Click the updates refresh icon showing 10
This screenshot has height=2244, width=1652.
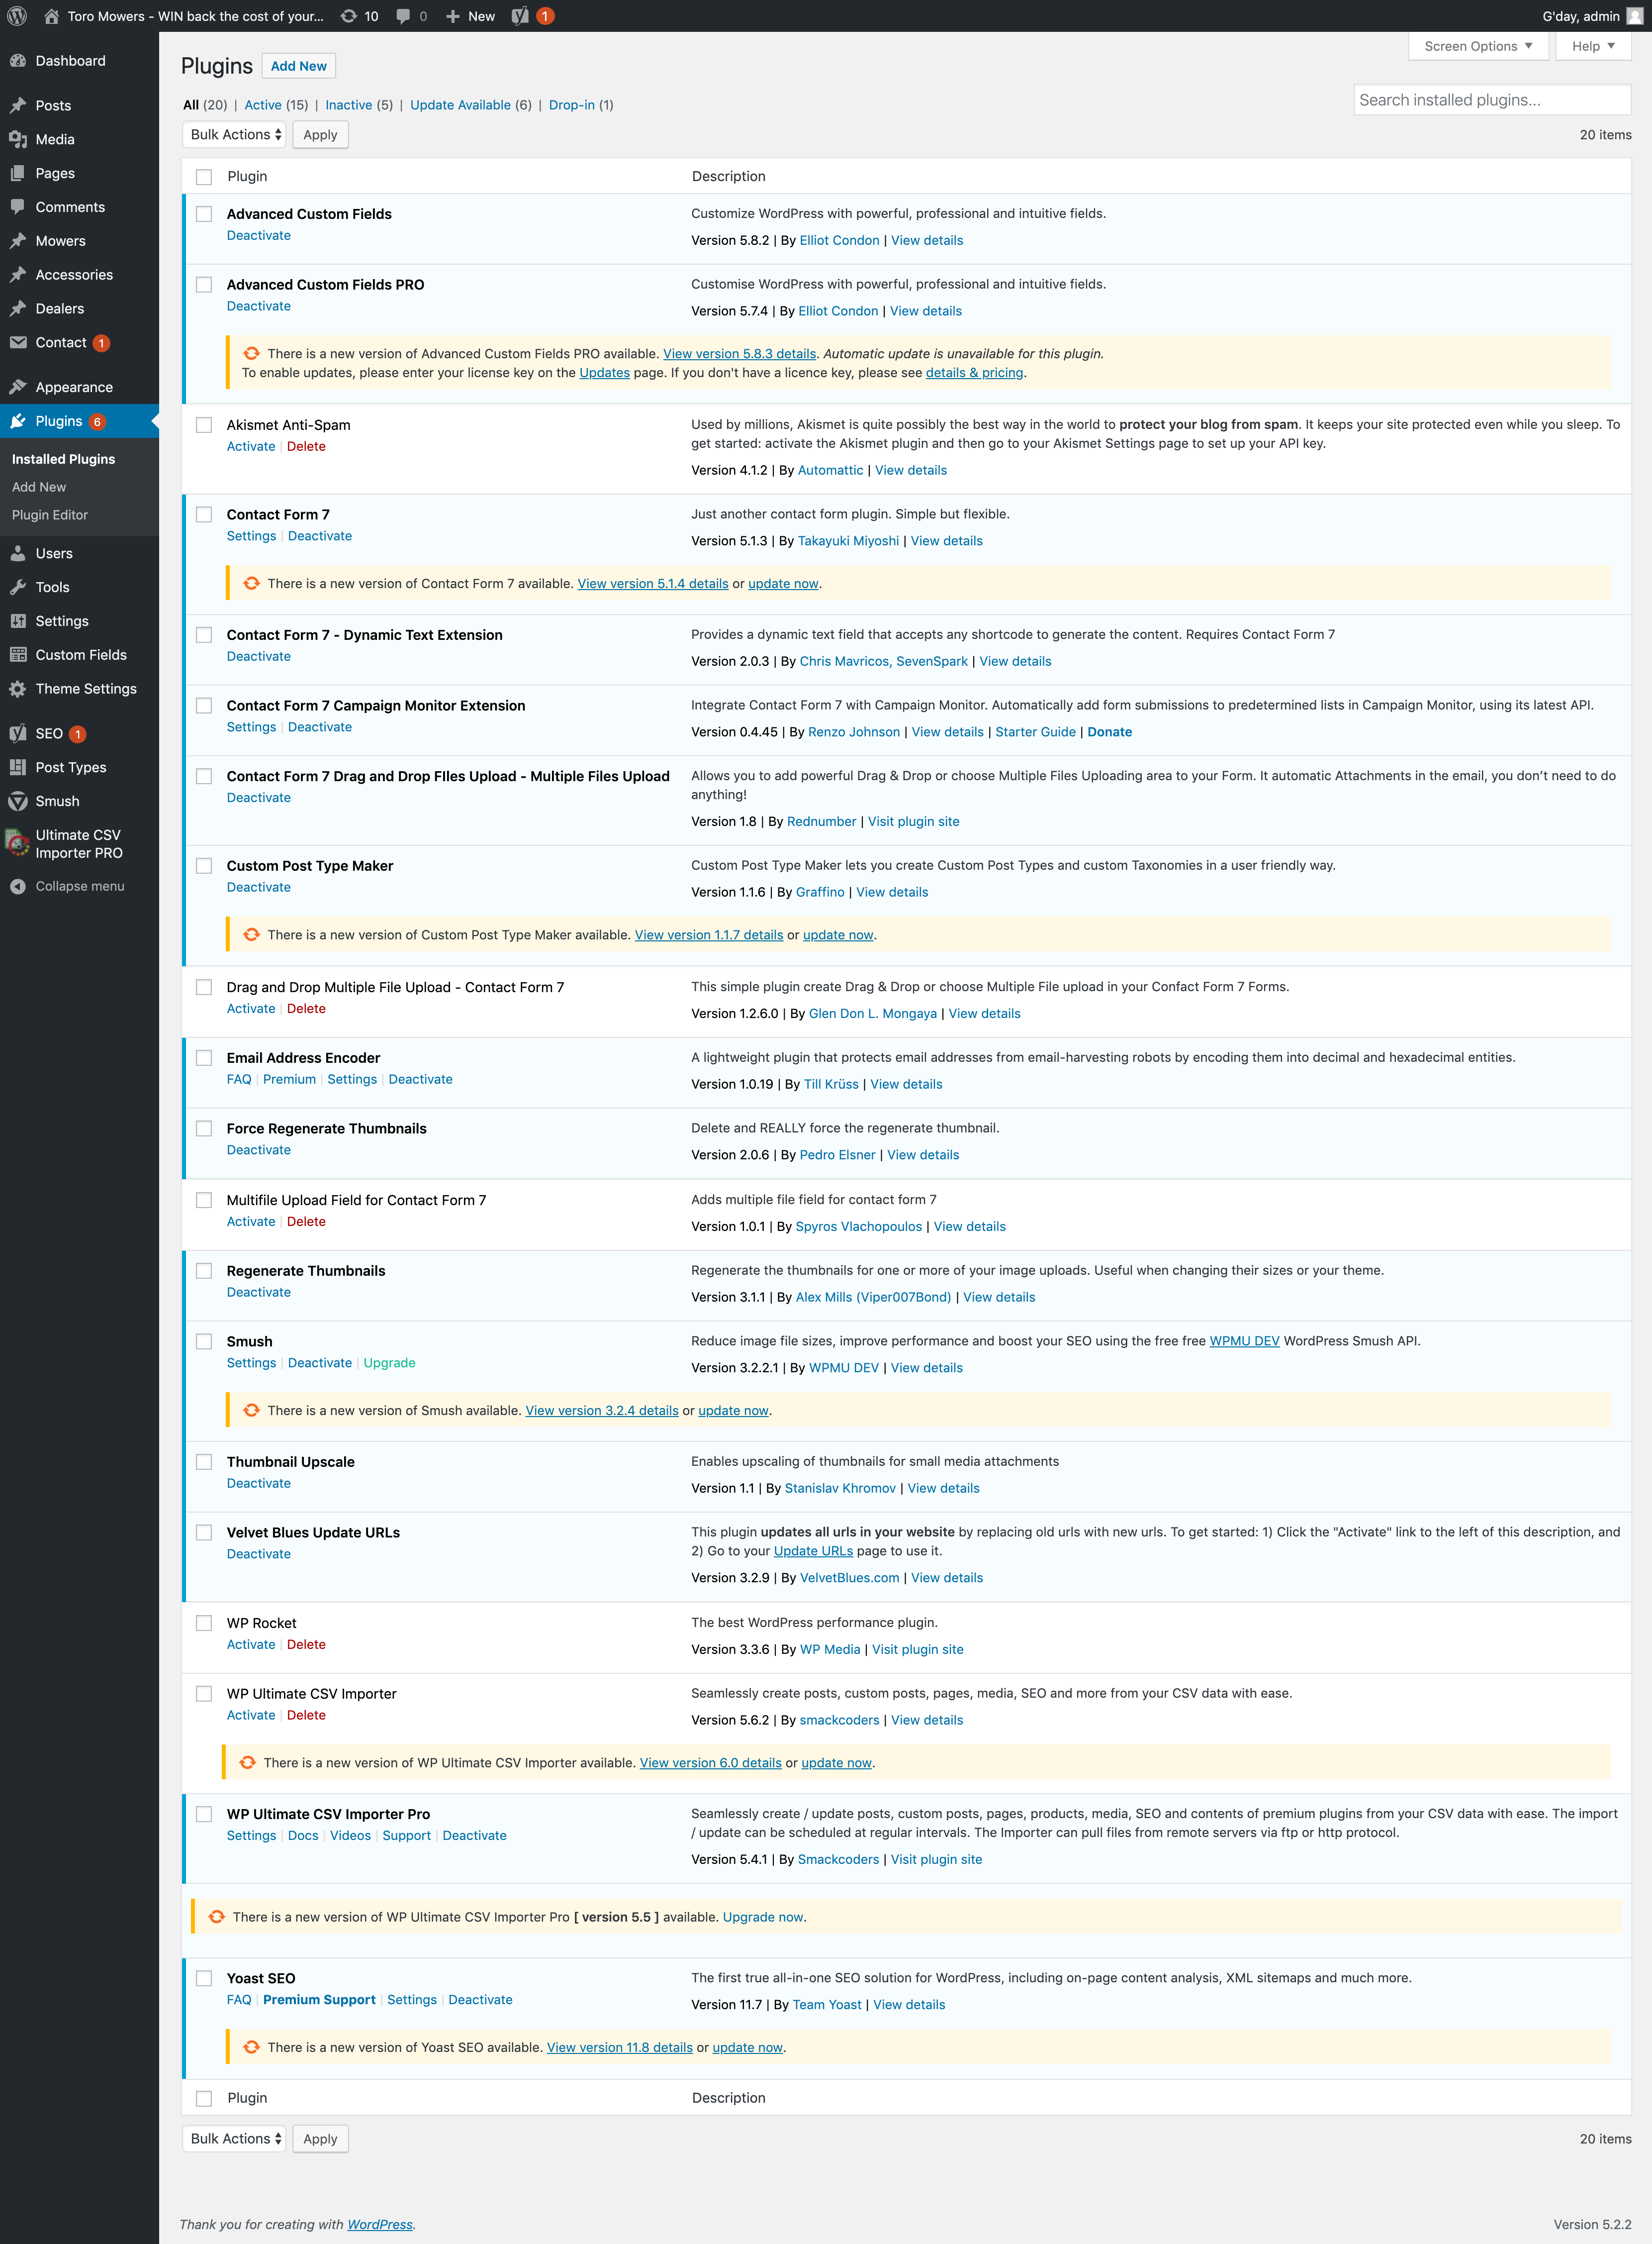point(348,16)
